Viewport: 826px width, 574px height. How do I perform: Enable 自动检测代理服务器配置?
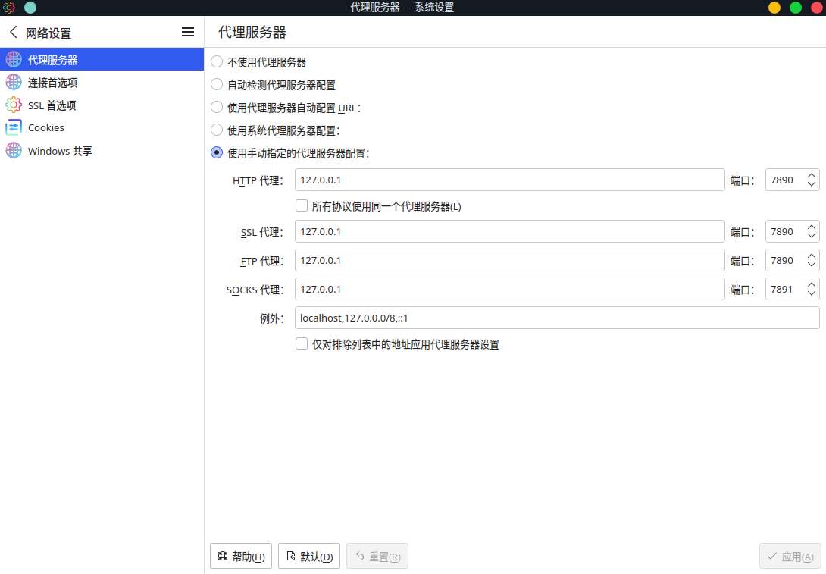click(x=217, y=84)
